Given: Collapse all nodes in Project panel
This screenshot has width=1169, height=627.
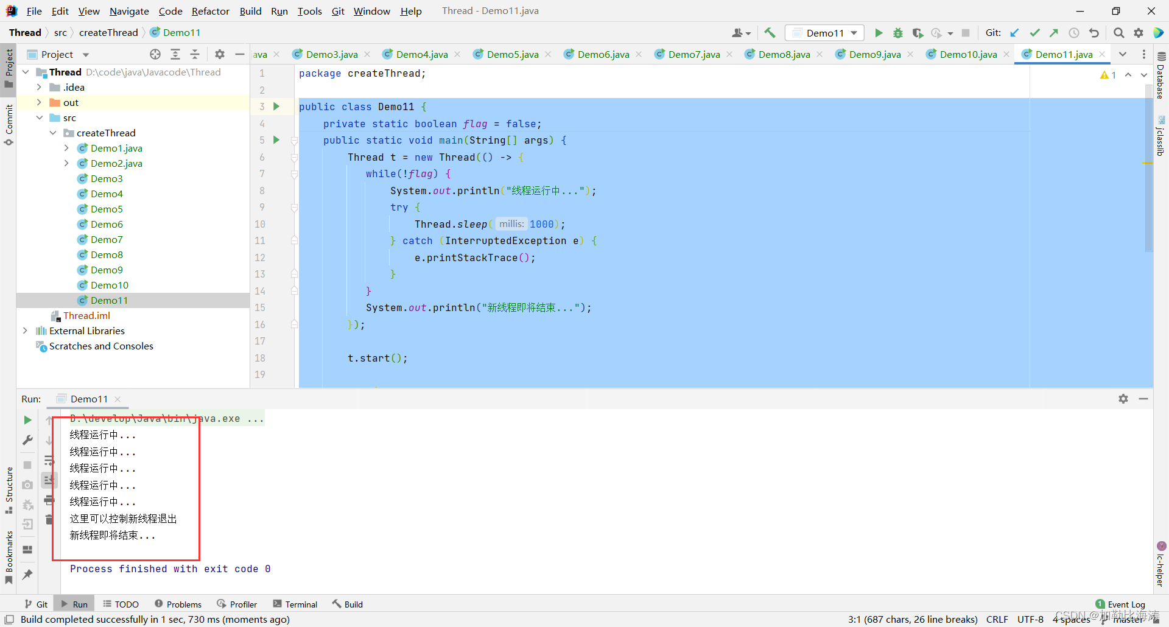Looking at the screenshot, I should coord(195,54).
